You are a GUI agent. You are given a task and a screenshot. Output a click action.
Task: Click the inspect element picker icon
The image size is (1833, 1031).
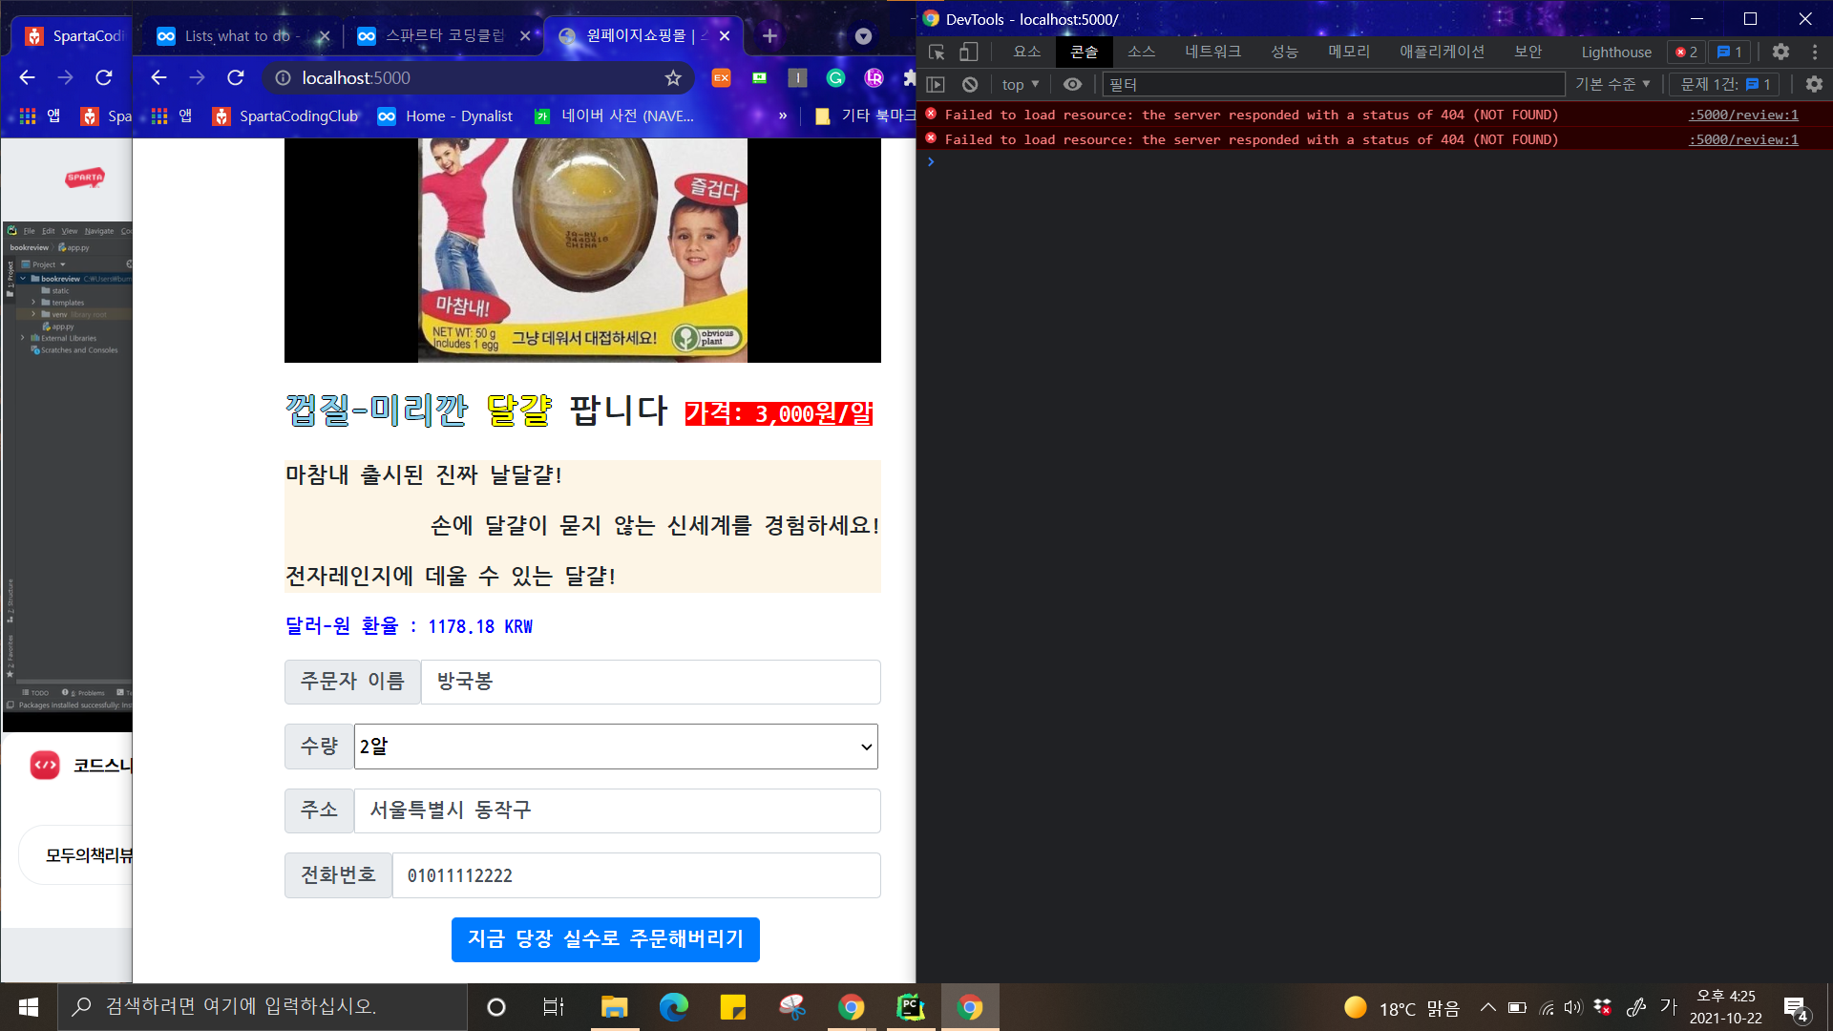click(937, 53)
